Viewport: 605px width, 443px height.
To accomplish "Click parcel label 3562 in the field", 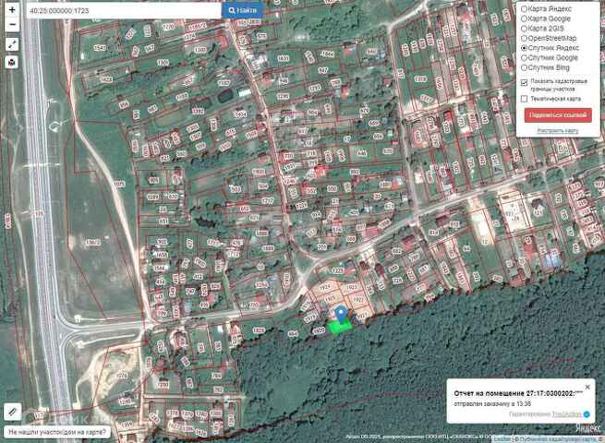I will pos(93,242).
